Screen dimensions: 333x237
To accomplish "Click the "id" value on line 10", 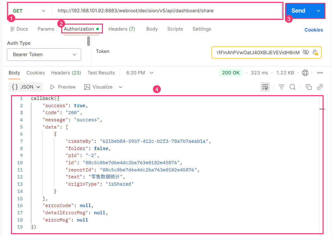I will pyautogui.click(x=131, y=163).
